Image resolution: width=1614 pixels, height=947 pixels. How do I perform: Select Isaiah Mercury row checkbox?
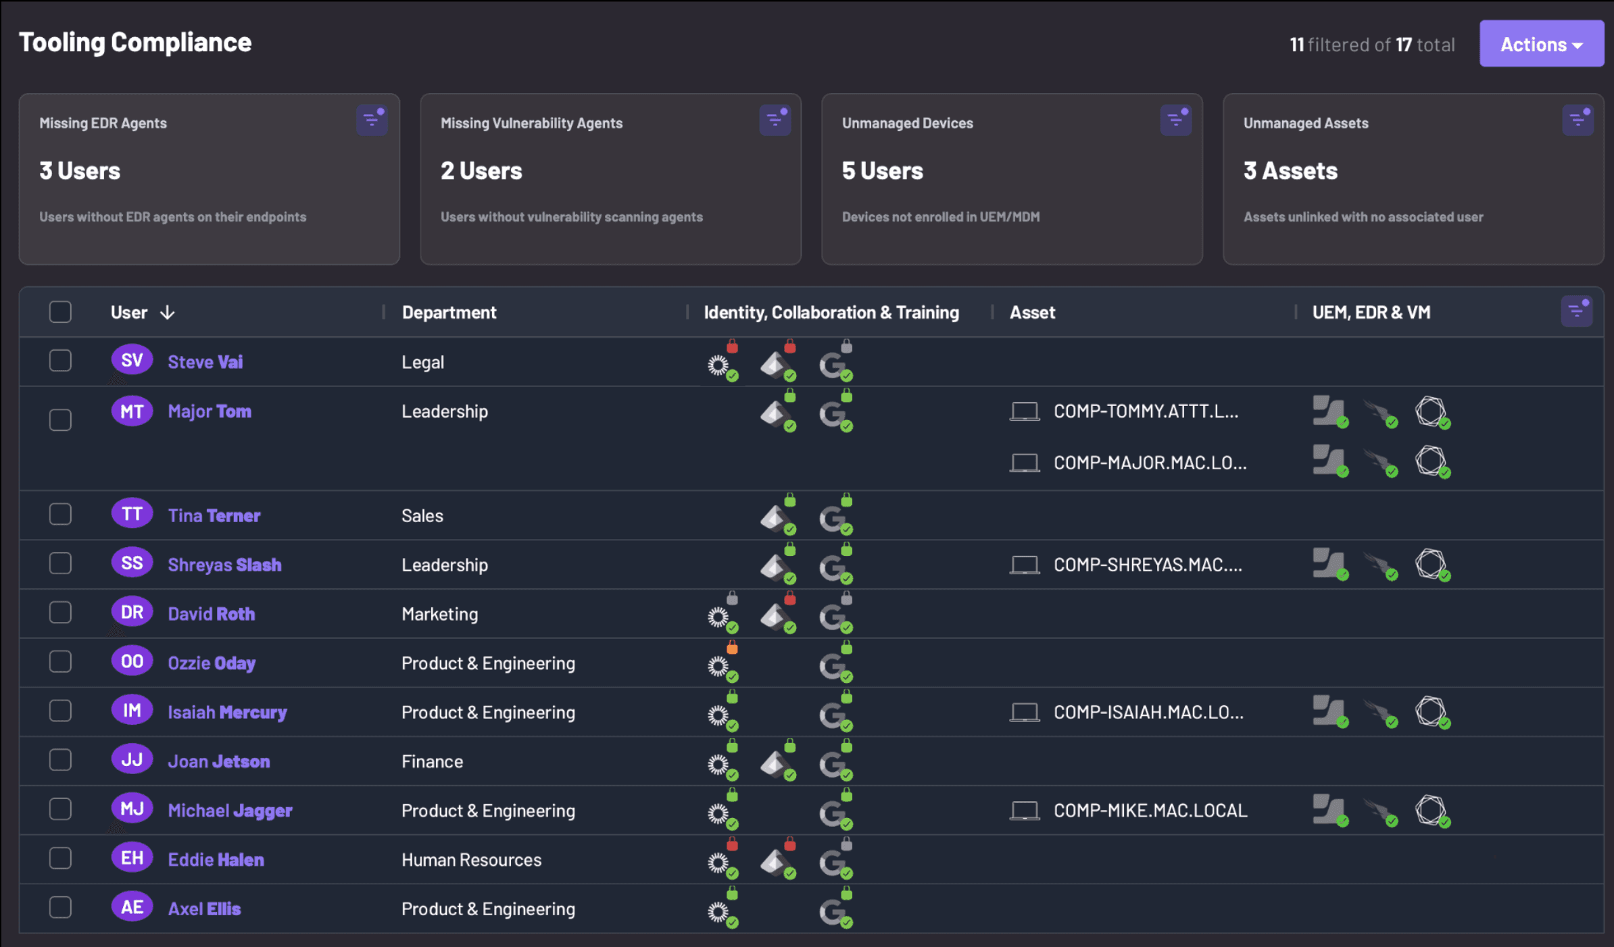60,711
